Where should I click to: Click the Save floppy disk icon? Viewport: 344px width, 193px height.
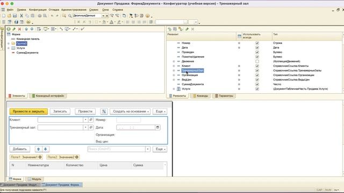tap(15, 16)
